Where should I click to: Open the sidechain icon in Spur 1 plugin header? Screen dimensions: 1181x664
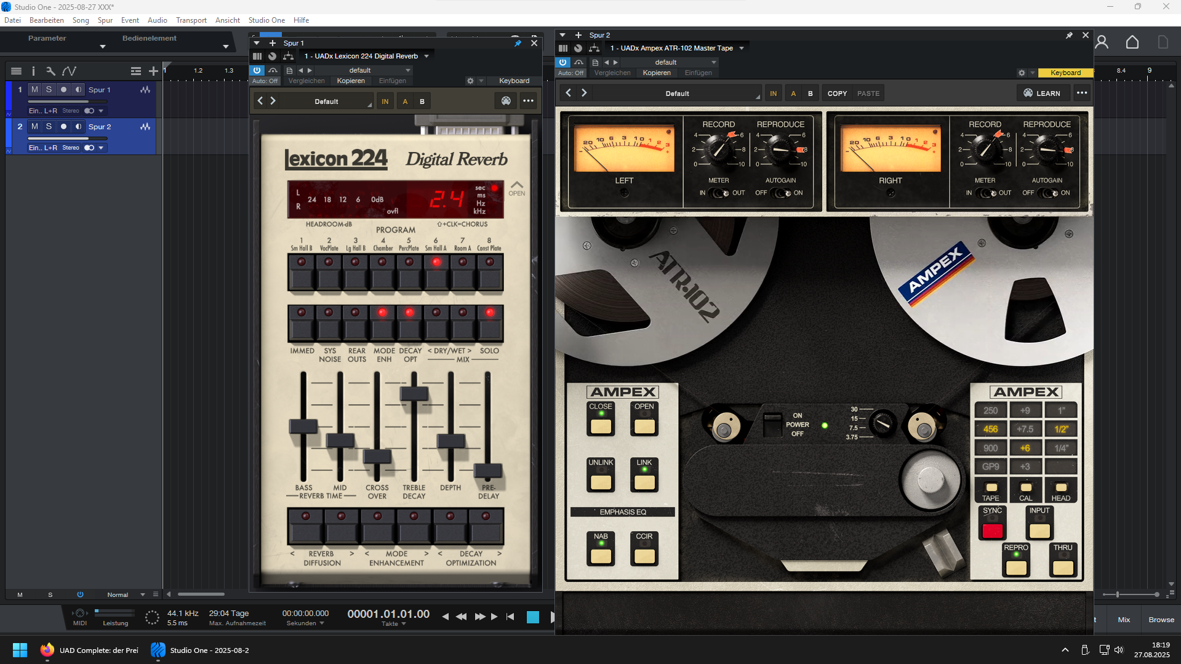[288, 56]
